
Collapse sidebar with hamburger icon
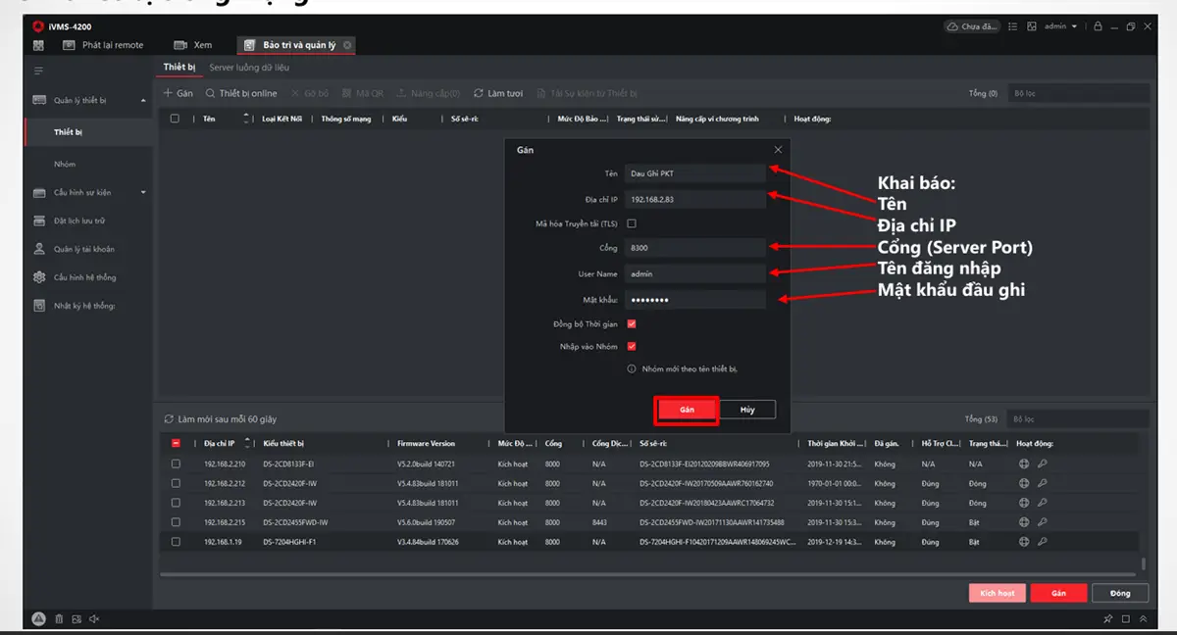38,71
